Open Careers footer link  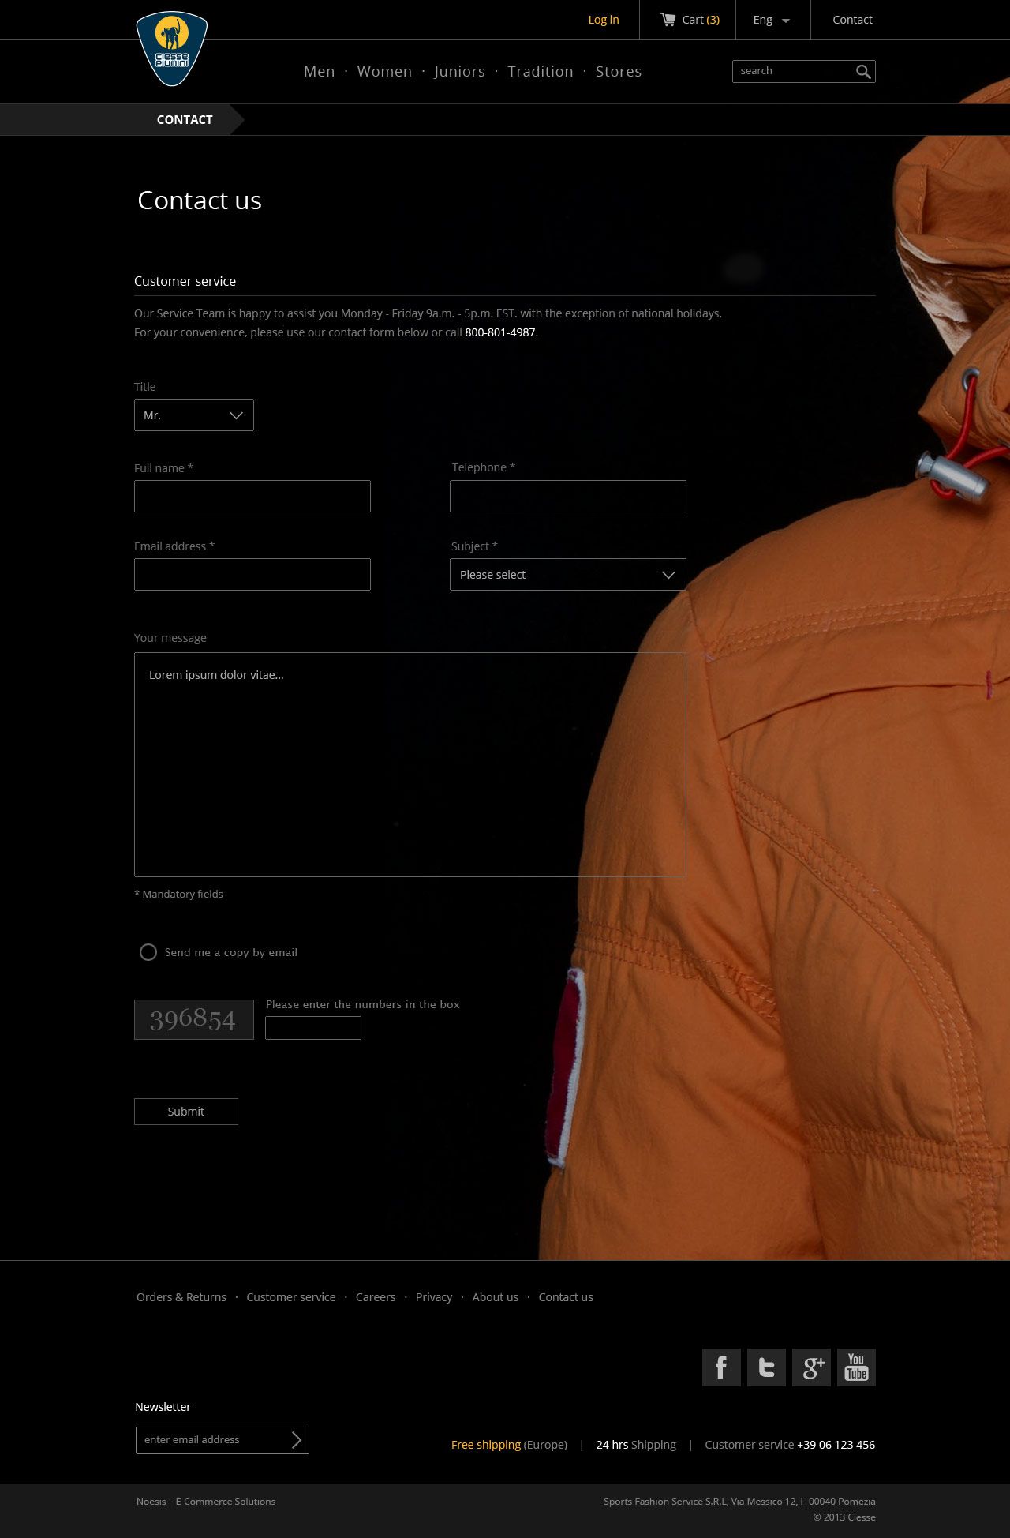[376, 1297]
